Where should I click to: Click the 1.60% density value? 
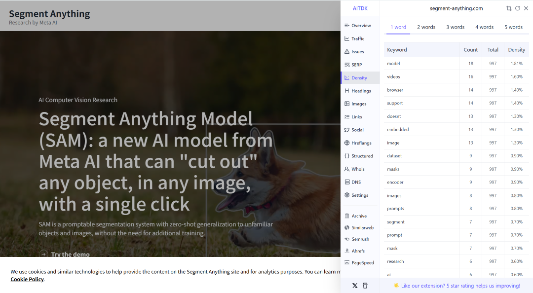[x=516, y=77]
